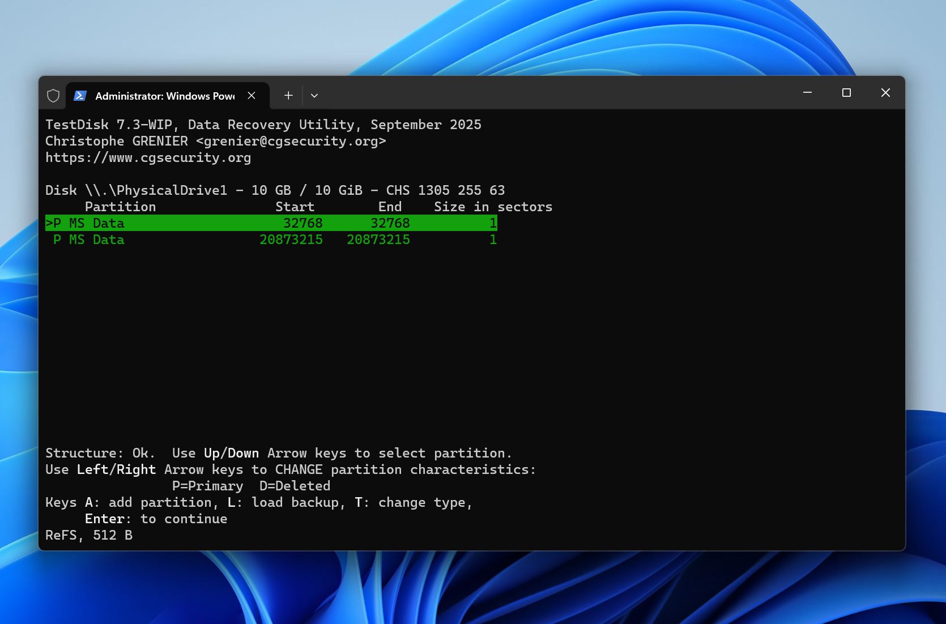Click the 'A: add partition' key hint
The width and height of the screenshot is (946, 624).
152,502
